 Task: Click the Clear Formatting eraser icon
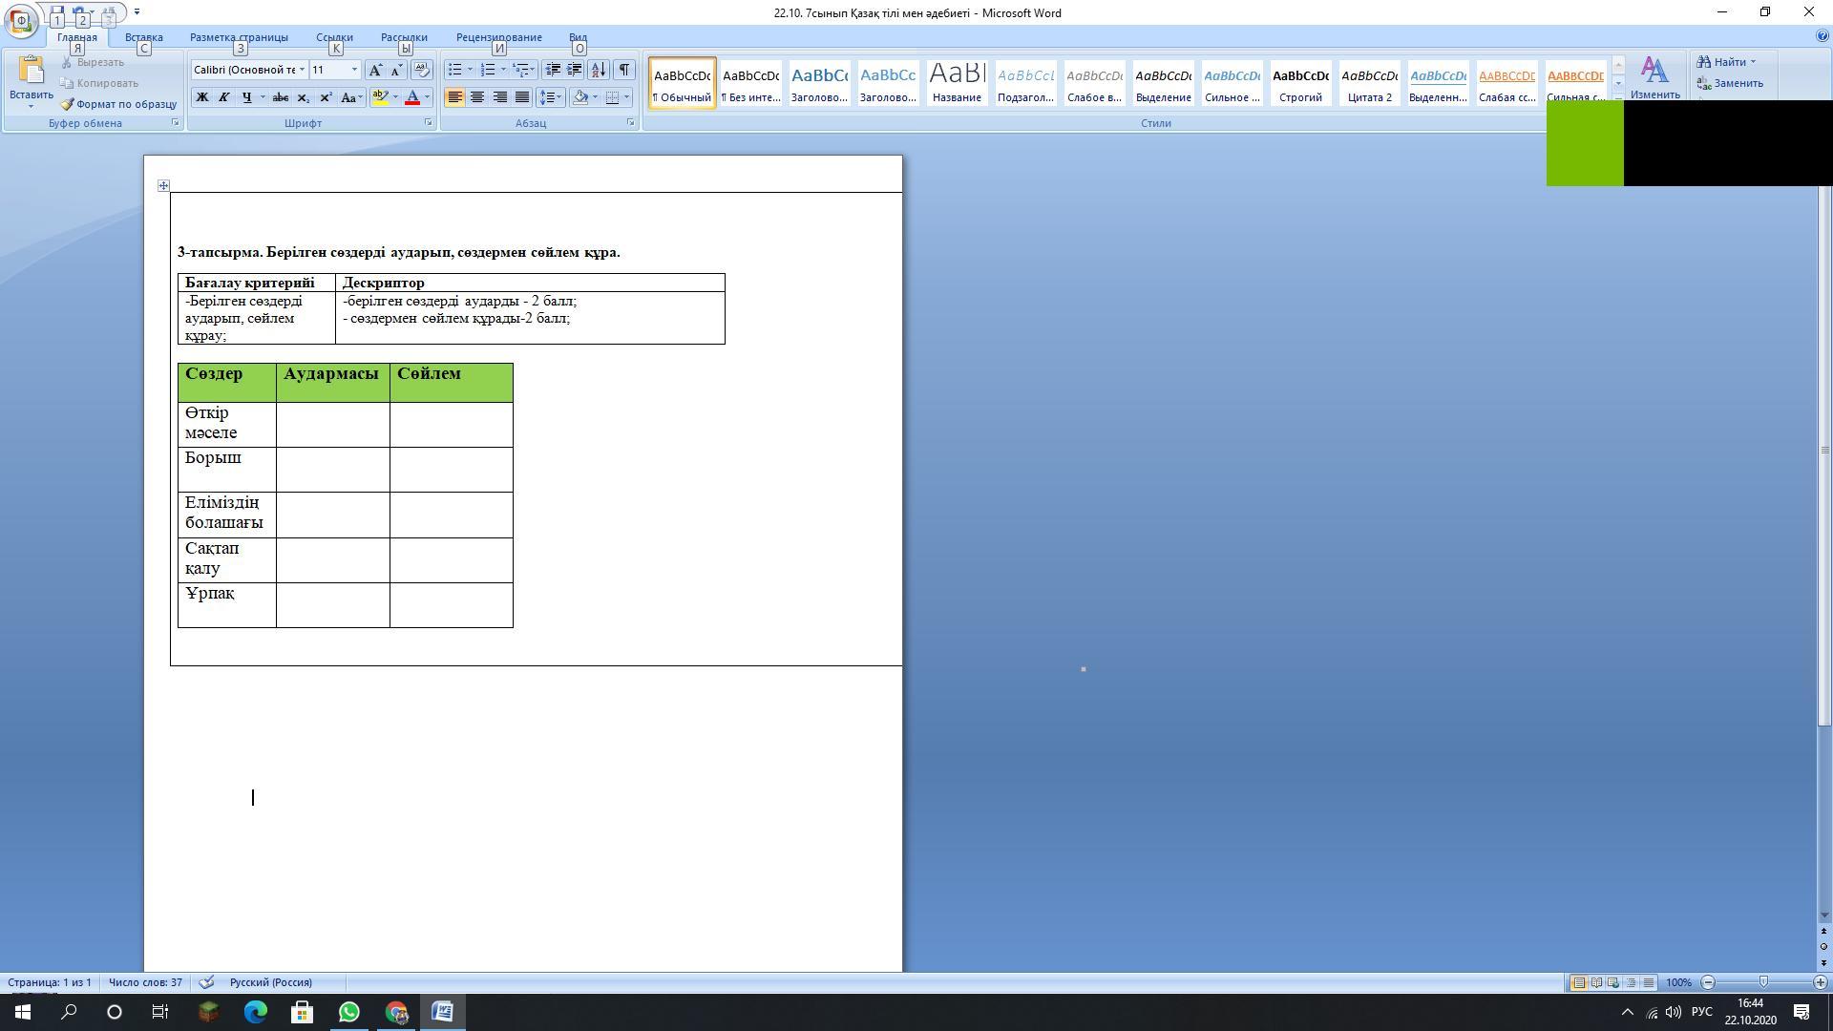(x=421, y=70)
